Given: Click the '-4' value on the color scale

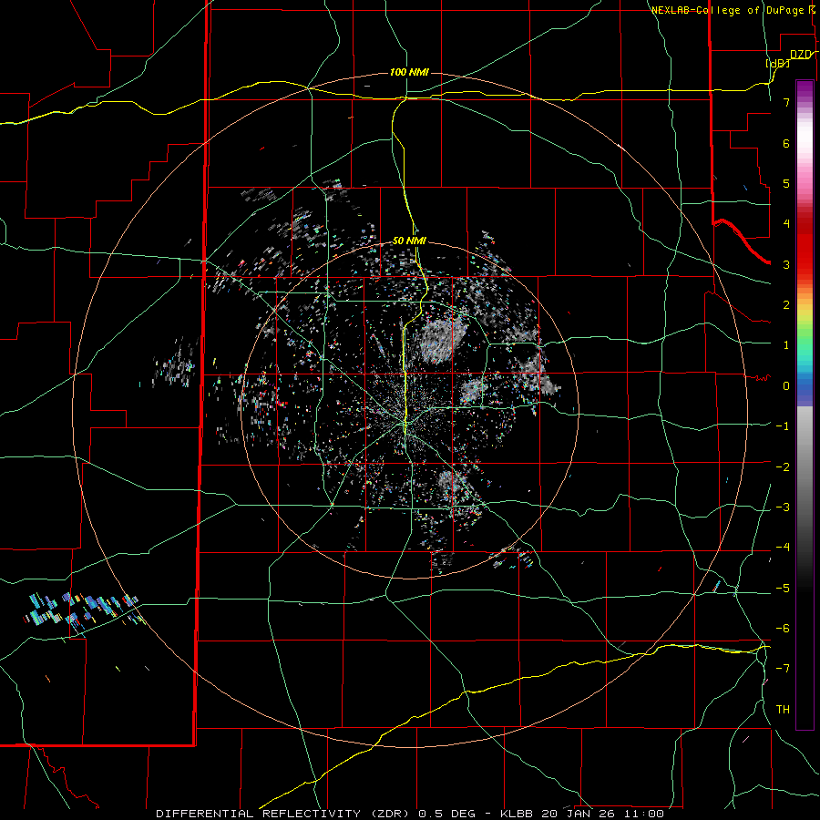Looking at the screenshot, I should (783, 548).
